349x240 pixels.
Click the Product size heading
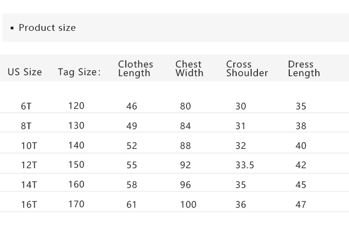pos(47,28)
